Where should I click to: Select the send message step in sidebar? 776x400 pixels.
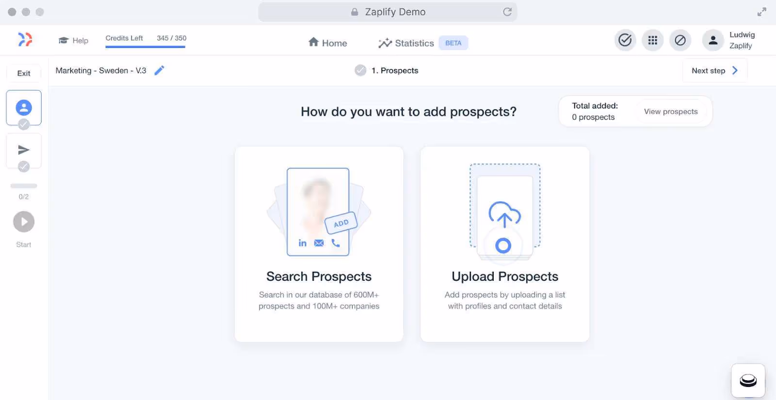click(24, 150)
